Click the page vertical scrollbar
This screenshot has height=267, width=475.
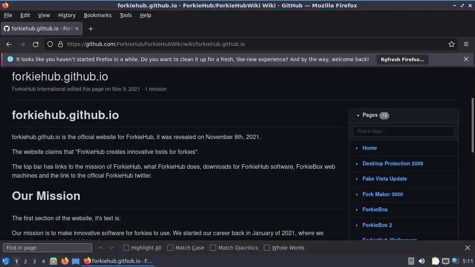472,125
